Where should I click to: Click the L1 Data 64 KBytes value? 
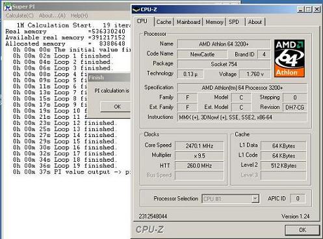coord(283,145)
